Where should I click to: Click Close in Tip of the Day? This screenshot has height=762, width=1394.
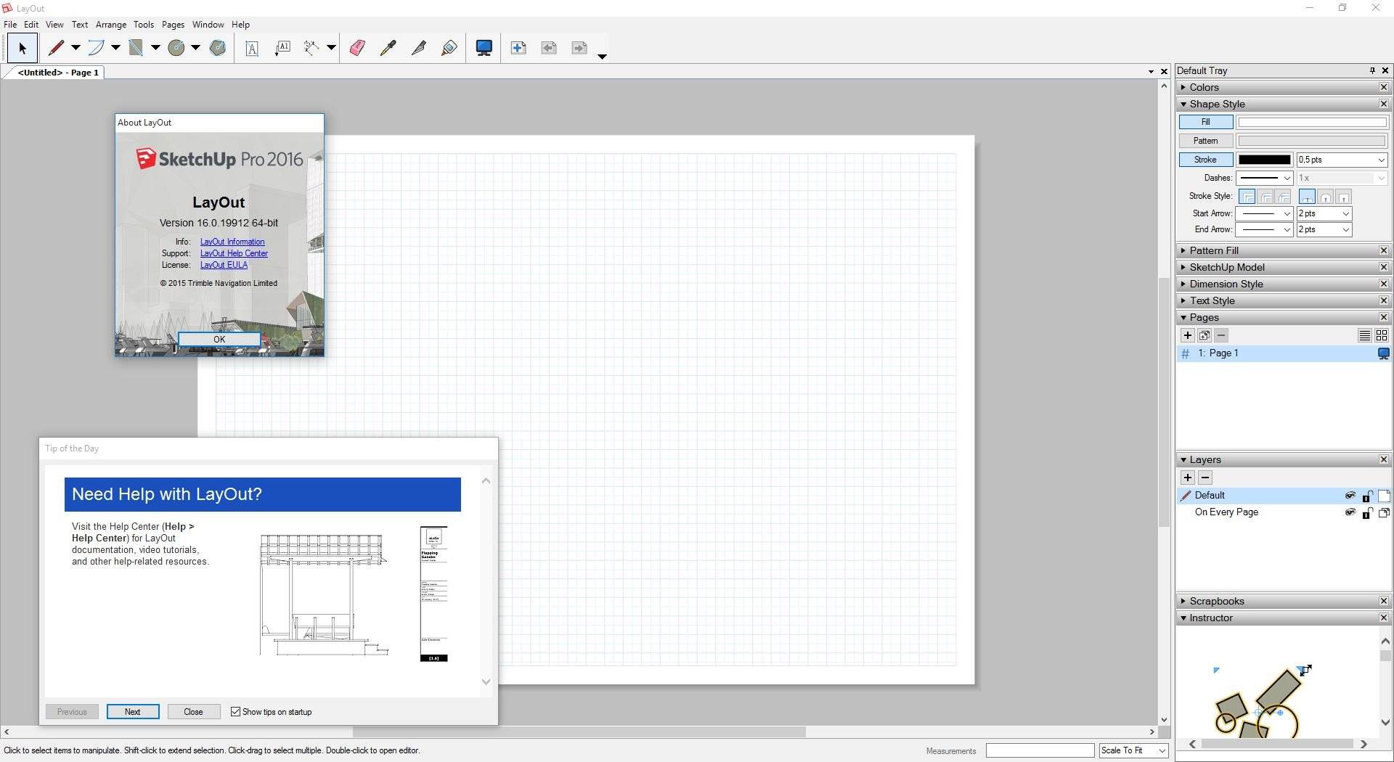coord(194,712)
